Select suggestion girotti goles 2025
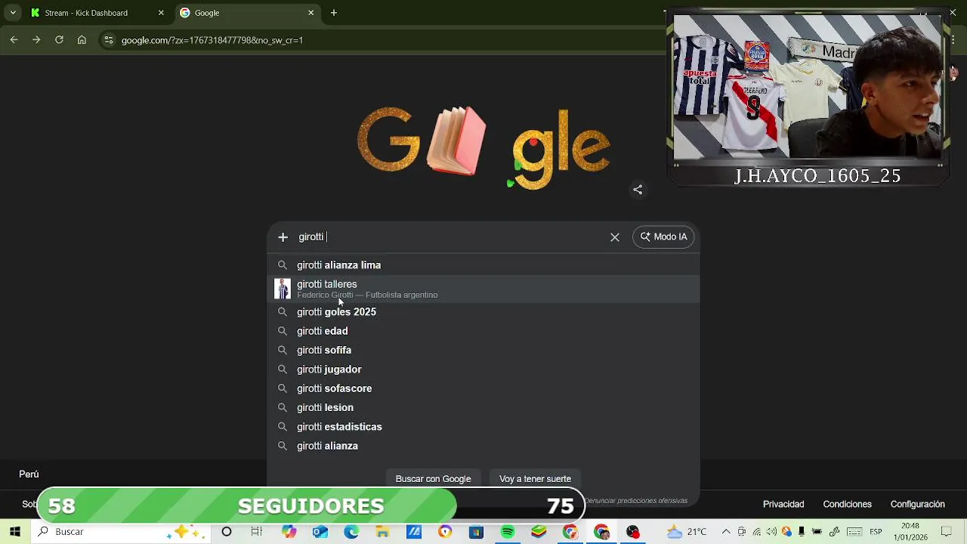The width and height of the screenshot is (967, 544). [483, 312]
